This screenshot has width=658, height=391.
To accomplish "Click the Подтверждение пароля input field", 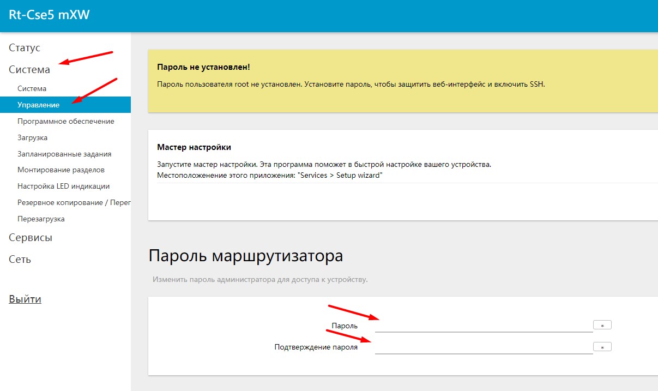I will (483, 347).
